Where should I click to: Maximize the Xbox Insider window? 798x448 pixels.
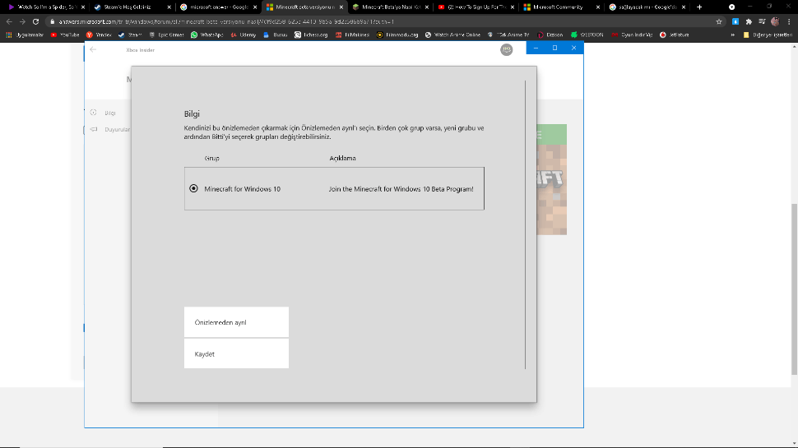pos(554,48)
